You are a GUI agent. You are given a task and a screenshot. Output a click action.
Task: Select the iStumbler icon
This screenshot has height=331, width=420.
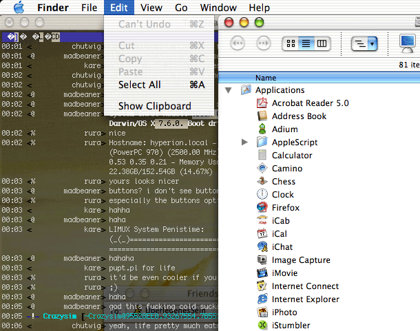click(x=262, y=325)
